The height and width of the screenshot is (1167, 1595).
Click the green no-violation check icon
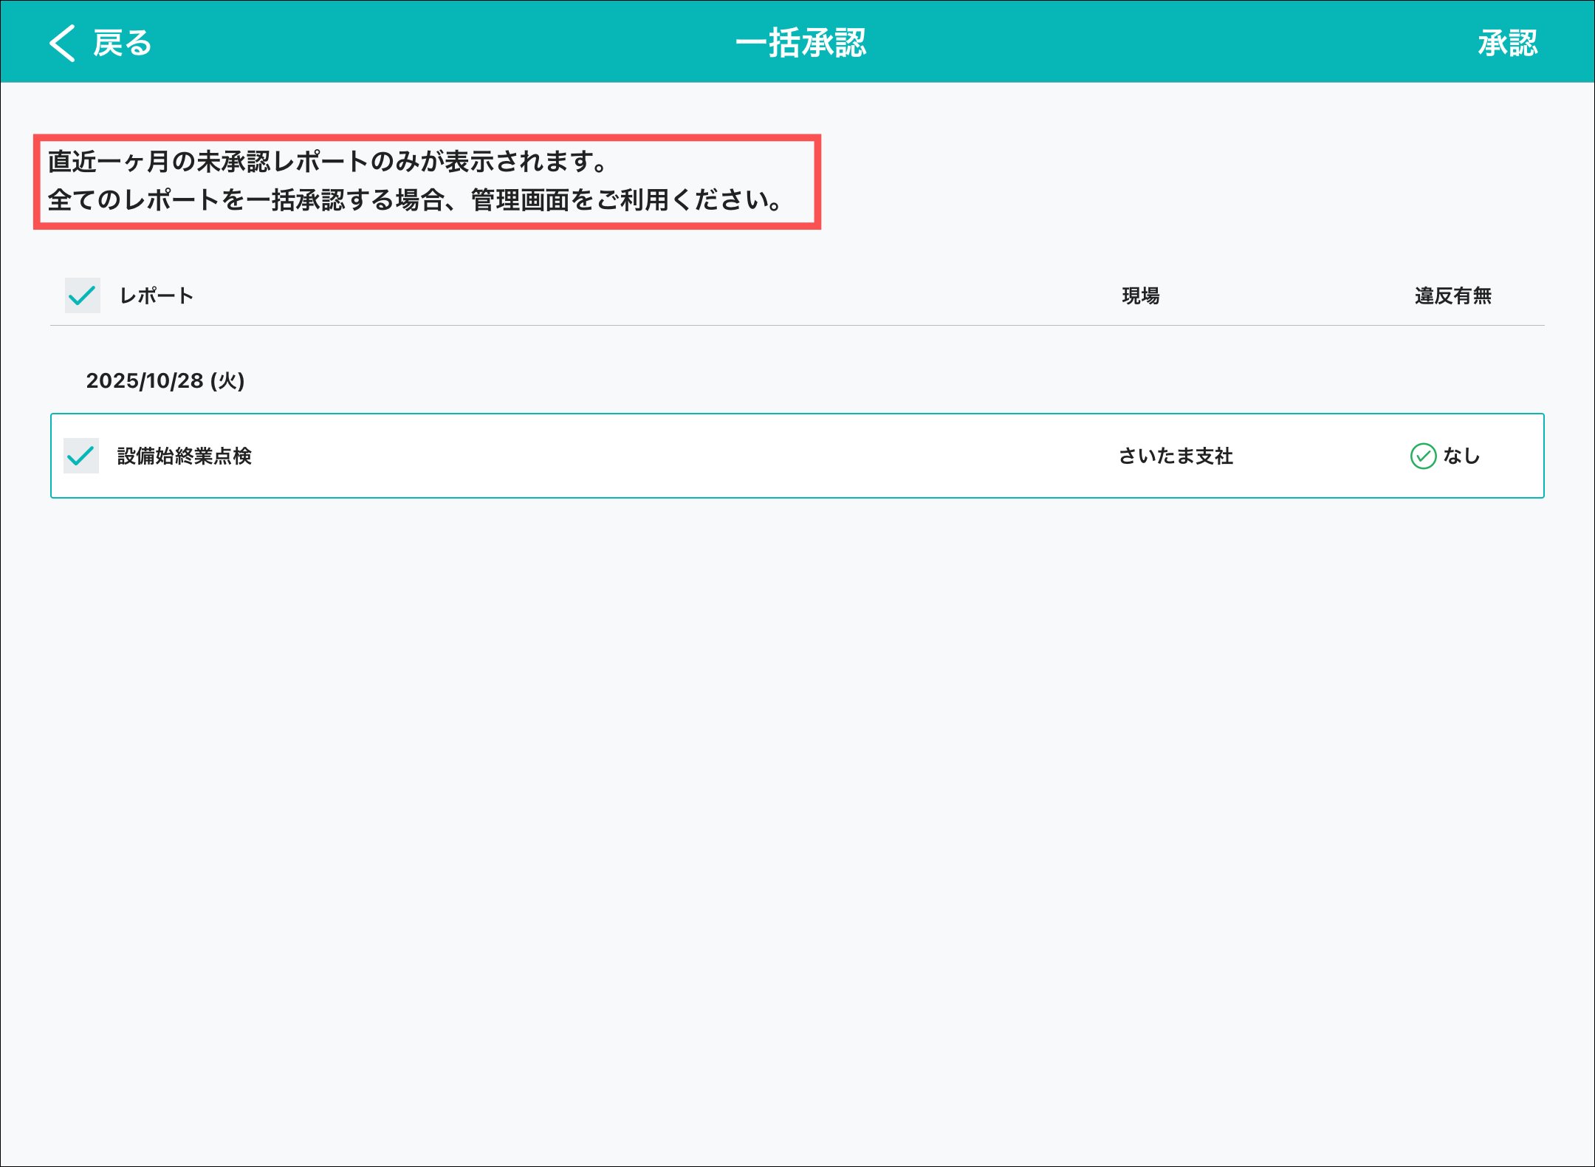point(1423,456)
